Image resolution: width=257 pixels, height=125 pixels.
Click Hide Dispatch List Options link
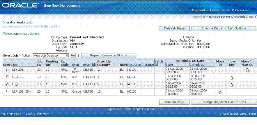[23, 34]
